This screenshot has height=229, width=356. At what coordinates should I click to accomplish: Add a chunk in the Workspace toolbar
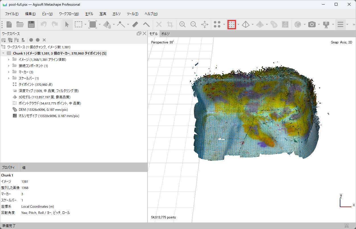click(3, 40)
